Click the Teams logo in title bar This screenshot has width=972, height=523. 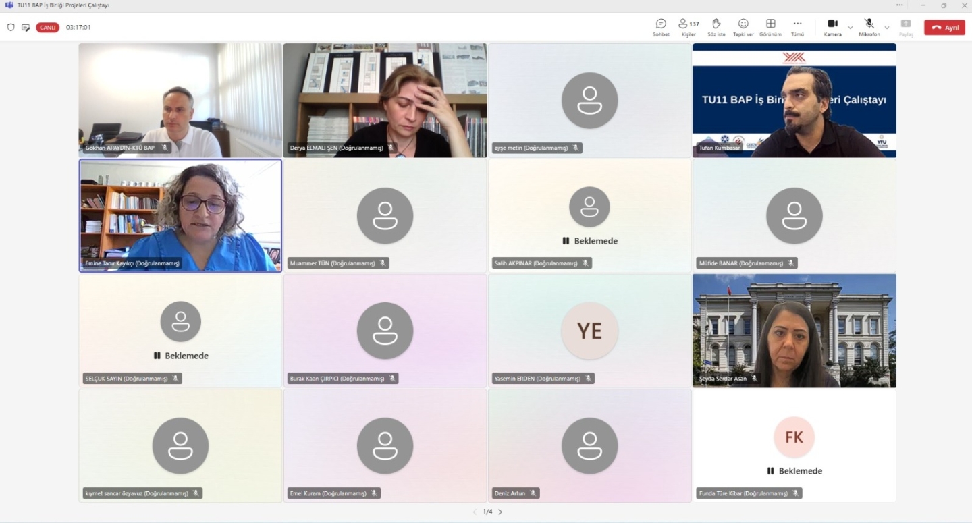[x=9, y=5]
